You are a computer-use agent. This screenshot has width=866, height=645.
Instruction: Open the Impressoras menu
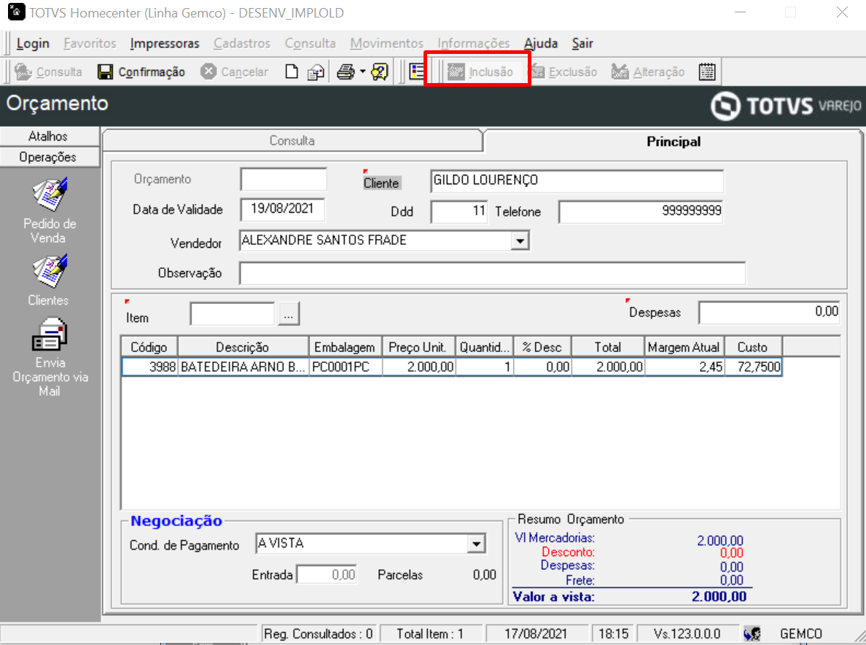point(165,43)
